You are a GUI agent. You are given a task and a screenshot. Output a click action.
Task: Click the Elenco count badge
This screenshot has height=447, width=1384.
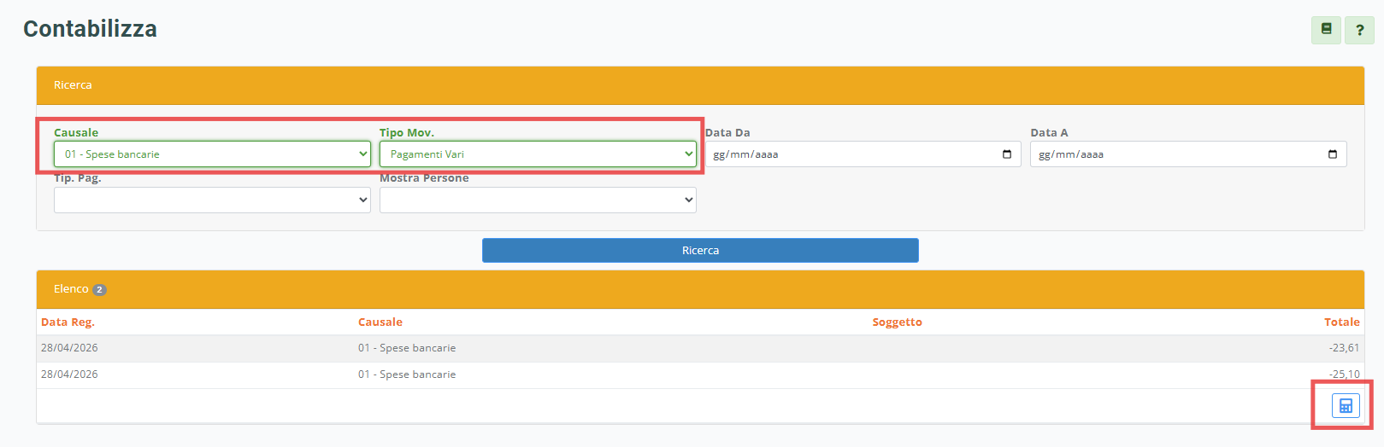[99, 290]
